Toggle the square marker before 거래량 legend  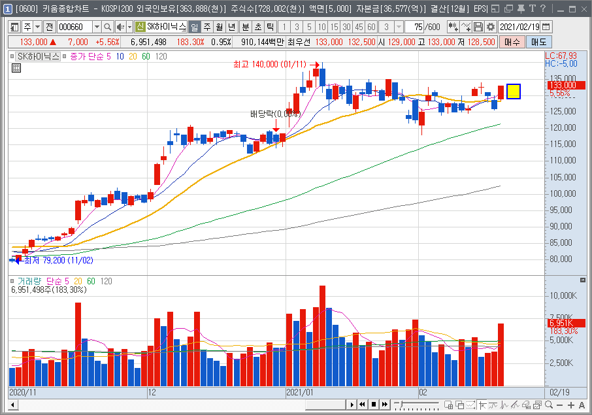tap(12, 281)
